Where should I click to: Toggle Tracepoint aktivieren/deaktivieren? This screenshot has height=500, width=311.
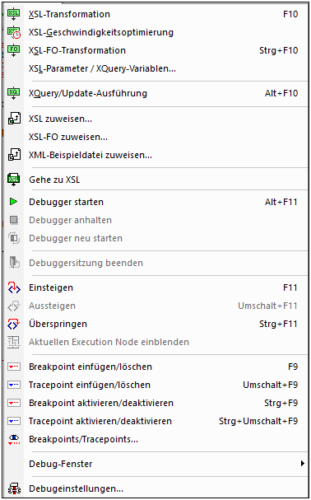click(157, 421)
